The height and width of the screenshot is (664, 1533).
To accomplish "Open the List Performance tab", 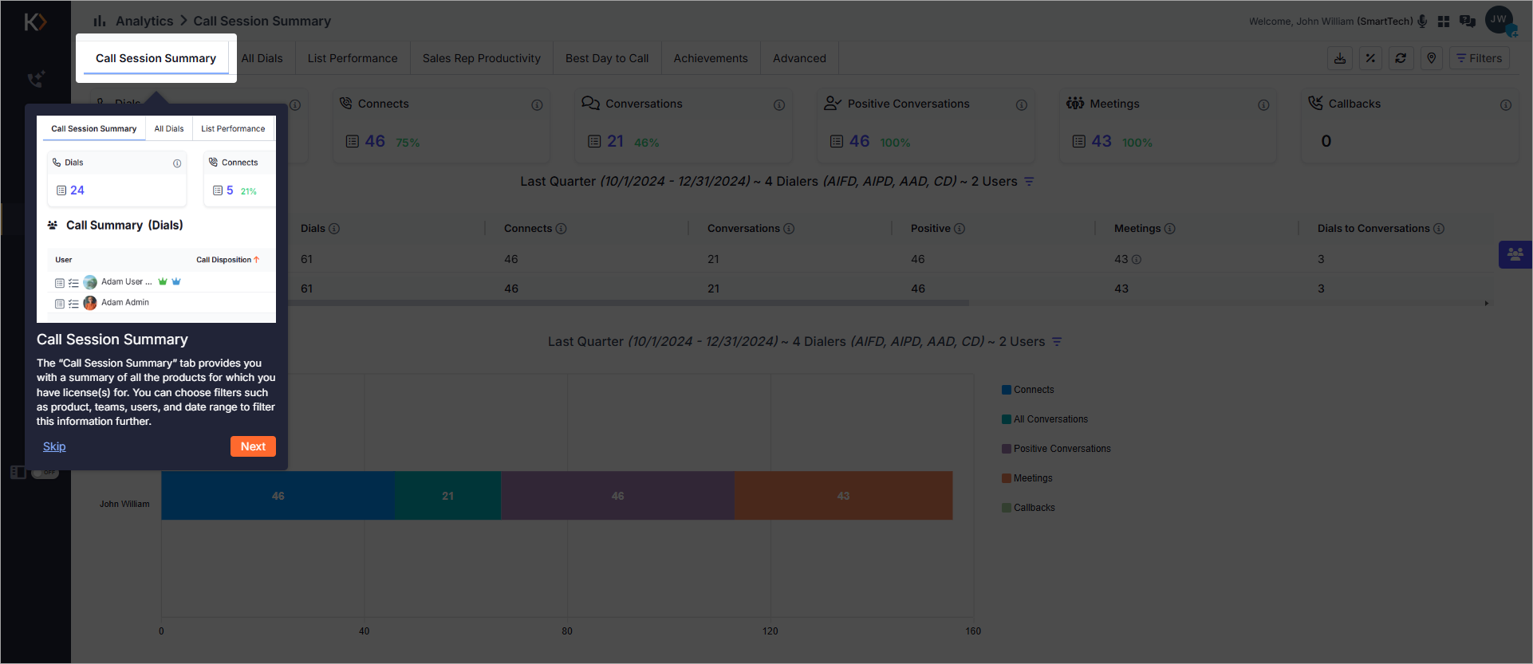I will point(353,58).
